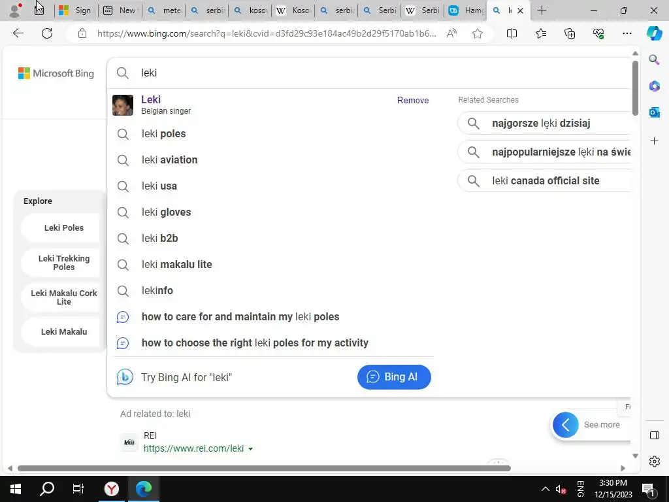Switch to the Hamg tab

[466, 10]
